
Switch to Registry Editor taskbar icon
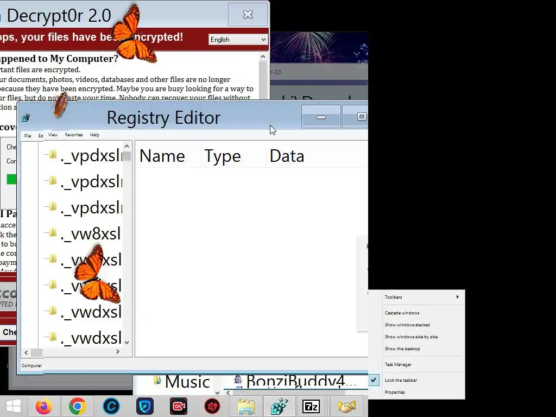point(279,406)
